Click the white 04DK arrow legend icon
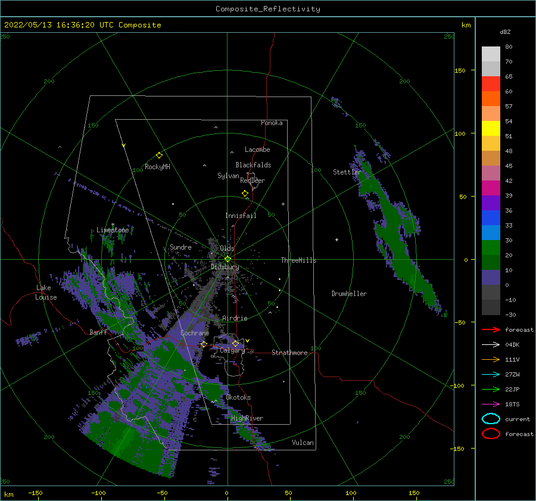 pos(491,344)
